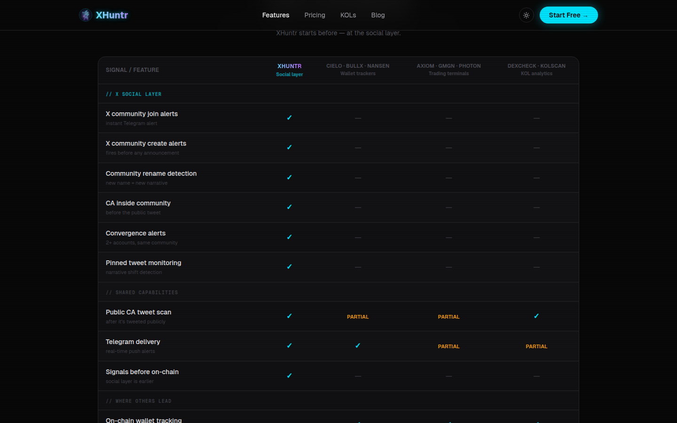Click CA inside community row title
The image size is (677, 423).
tap(138, 203)
